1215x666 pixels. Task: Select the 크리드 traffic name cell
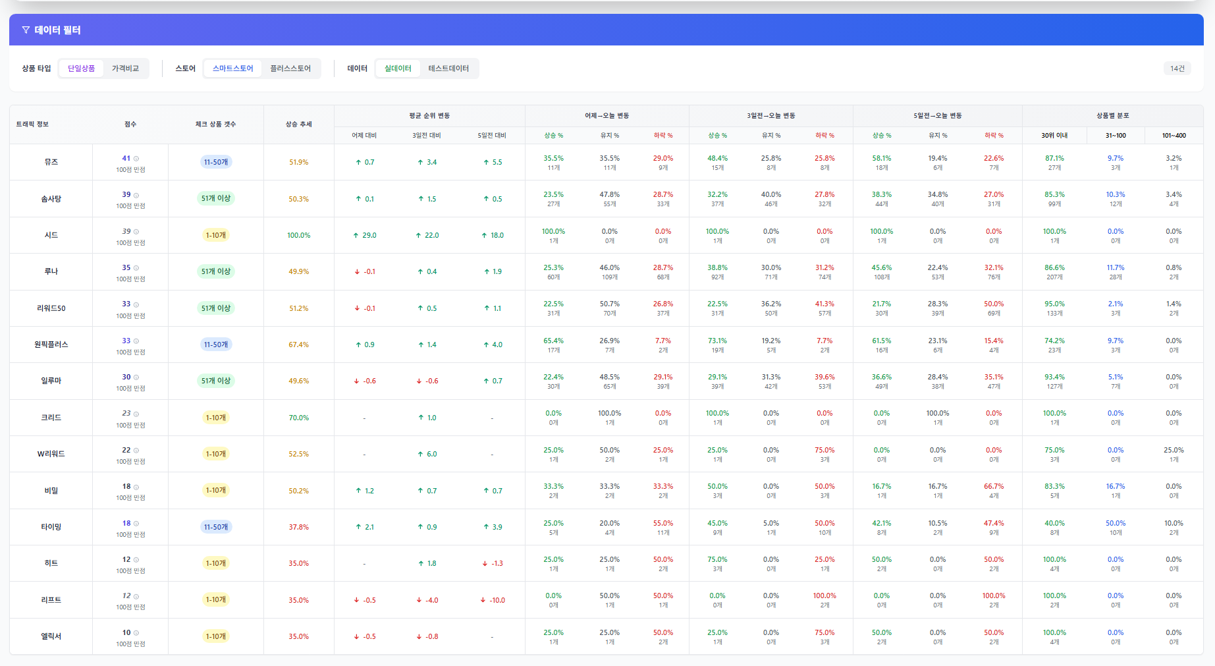(x=51, y=418)
